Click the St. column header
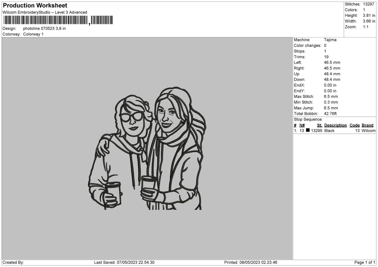Viewport: 378px width, 267px height. 319,125
